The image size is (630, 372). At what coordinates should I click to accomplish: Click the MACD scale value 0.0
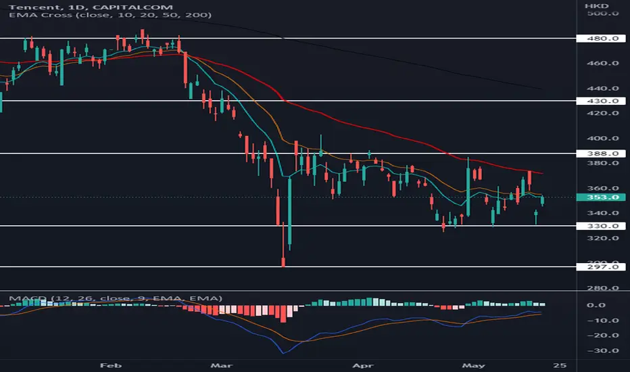[596, 305]
